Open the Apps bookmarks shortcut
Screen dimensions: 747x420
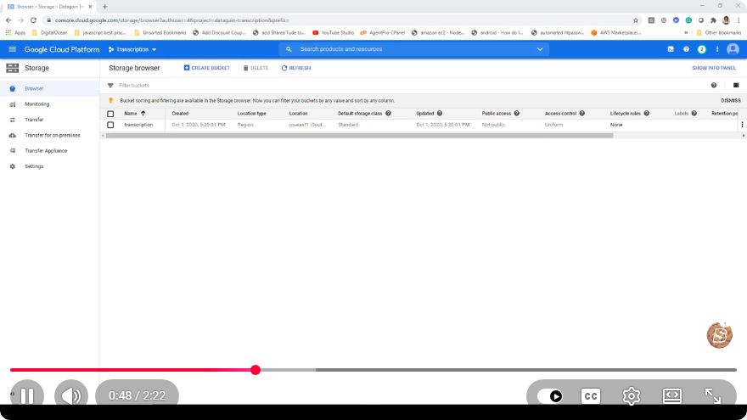pyautogui.click(x=15, y=33)
